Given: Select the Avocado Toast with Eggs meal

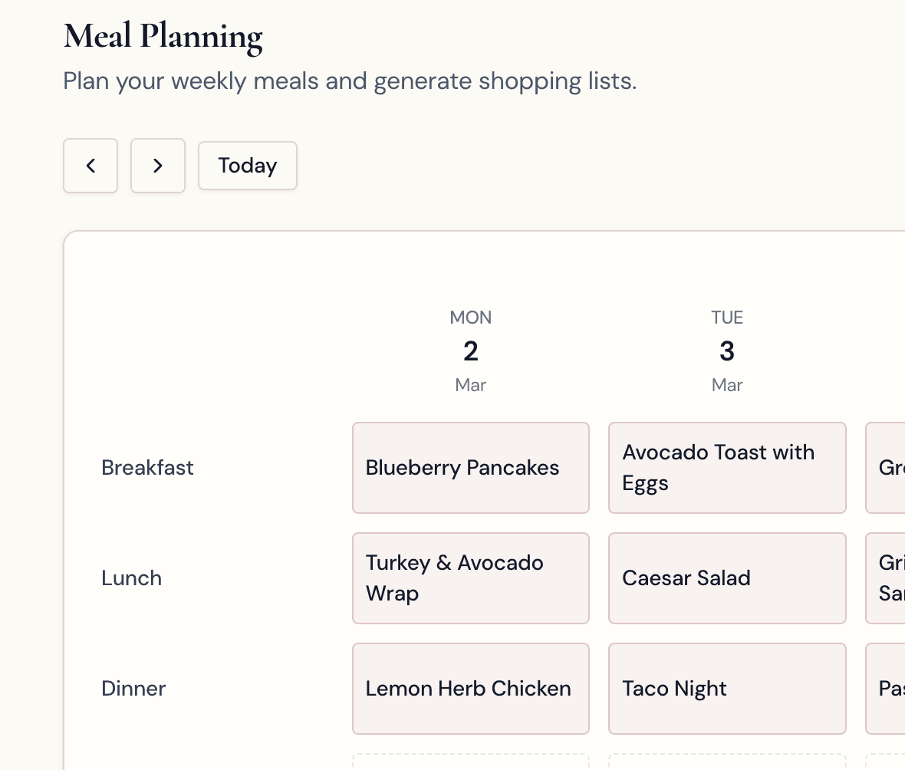Looking at the screenshot, I should pyautogui.click(x=726, y=468).
